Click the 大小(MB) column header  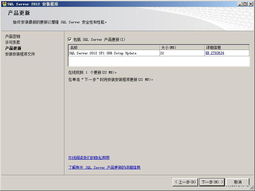pyautogui.click(x=182, y=48)
